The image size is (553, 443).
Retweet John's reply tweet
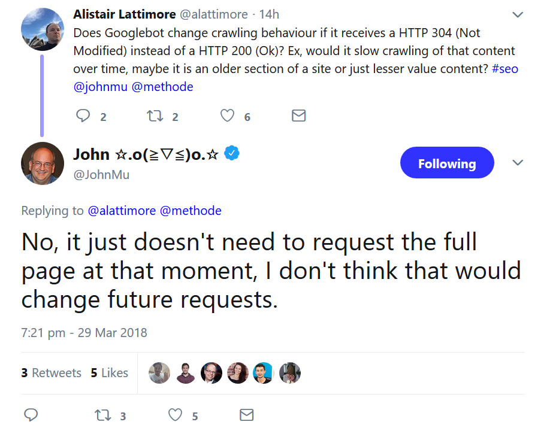point(103,415)
